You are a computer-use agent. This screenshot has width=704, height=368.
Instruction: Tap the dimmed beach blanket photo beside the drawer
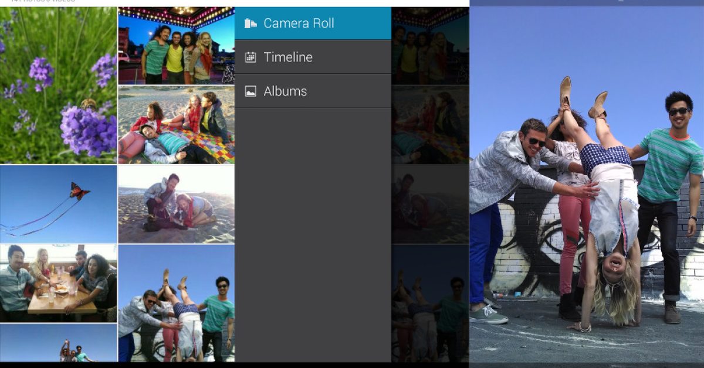(430, 125)
